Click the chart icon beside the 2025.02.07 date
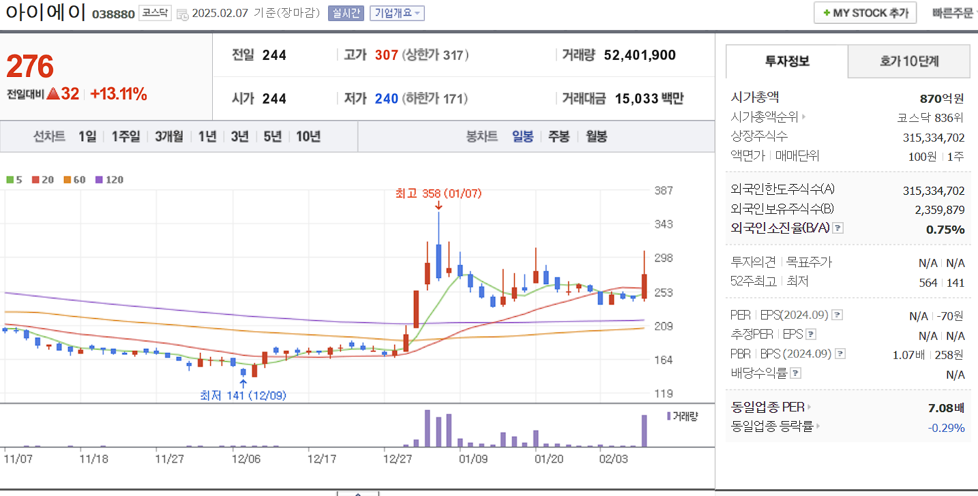The image size is (978, 496). [181, 12]
